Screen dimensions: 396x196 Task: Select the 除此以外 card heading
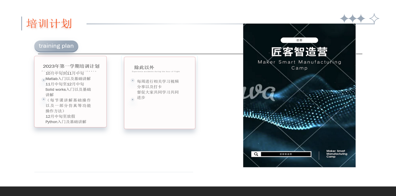(x=144, y=67)
